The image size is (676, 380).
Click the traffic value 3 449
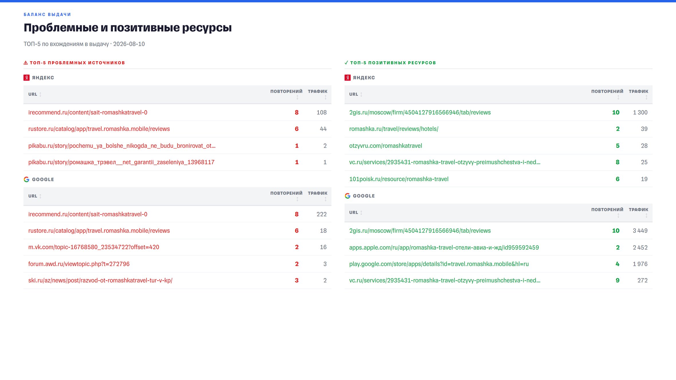640,231
